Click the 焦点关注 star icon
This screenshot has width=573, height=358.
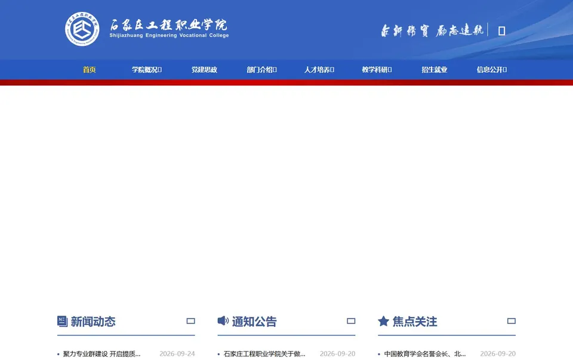point(383,321)
